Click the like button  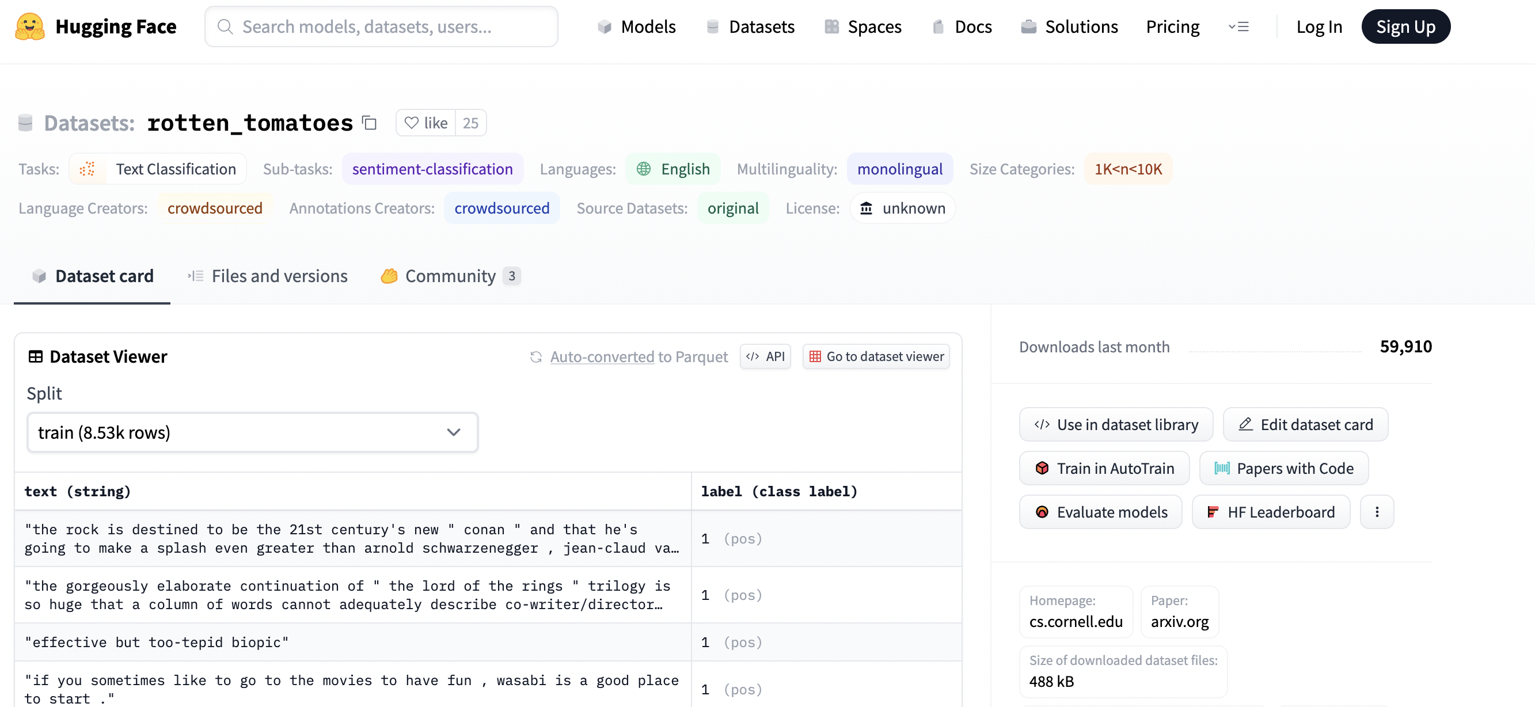pos(425,123)
